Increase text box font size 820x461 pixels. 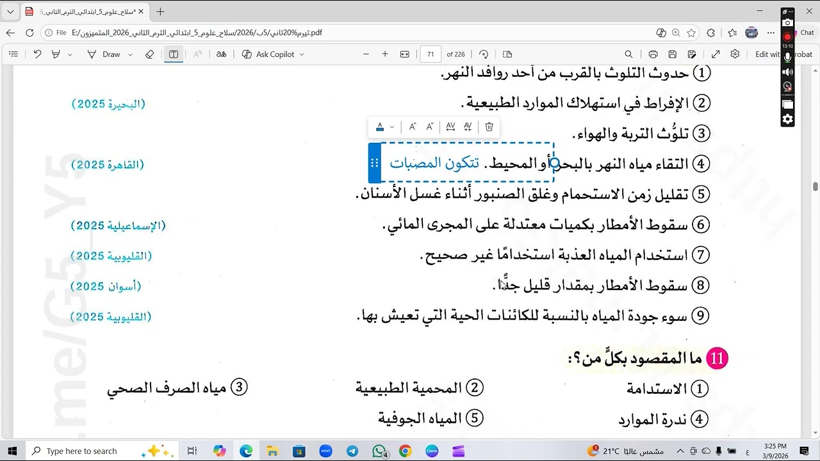click(413, 127)
